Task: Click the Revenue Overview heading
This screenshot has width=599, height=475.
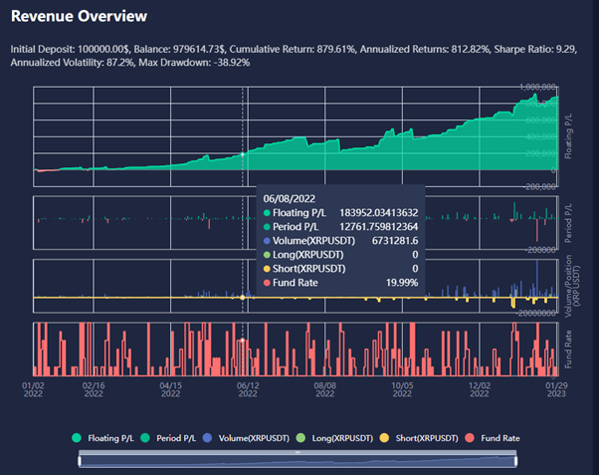Action: tap(79, 16)
